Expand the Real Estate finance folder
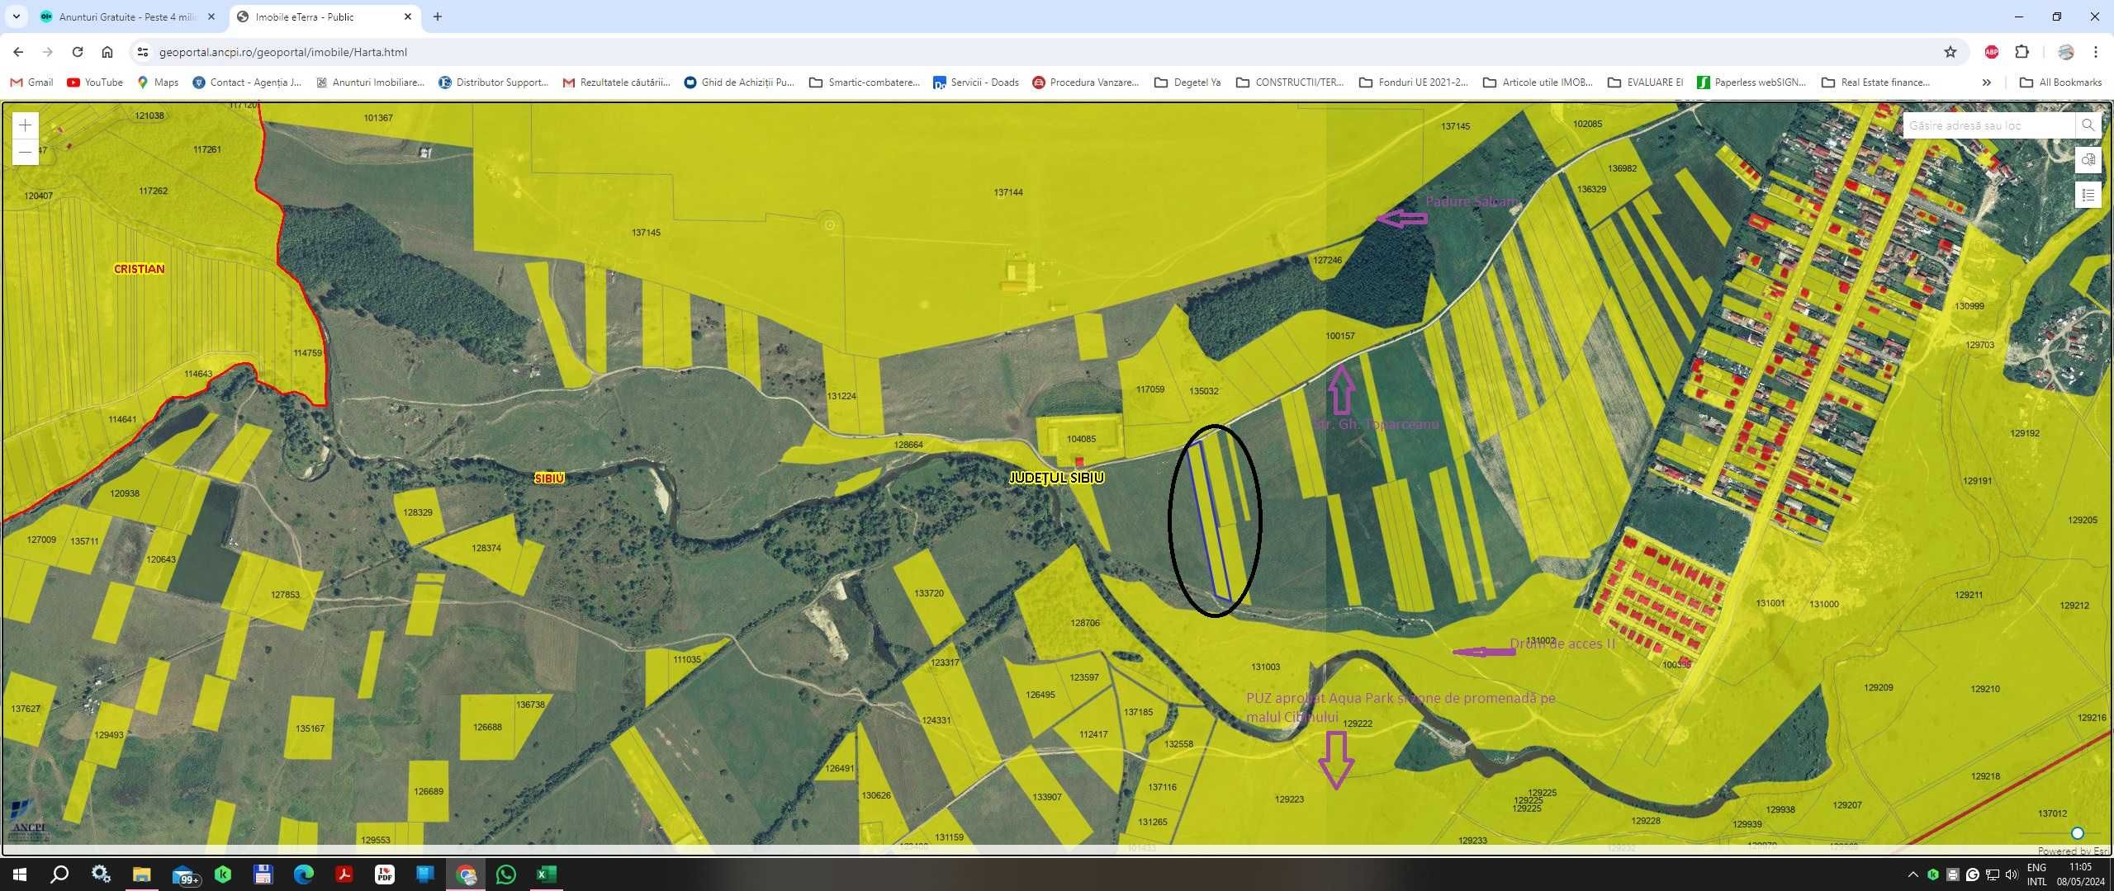 pos(1875,82)
